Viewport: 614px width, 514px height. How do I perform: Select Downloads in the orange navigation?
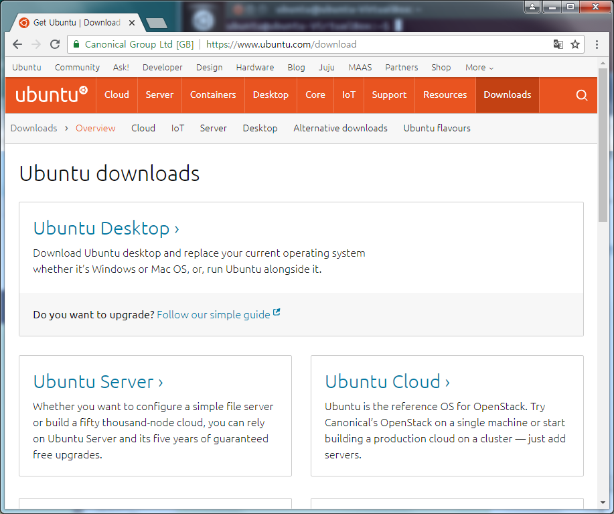(508, 94)
